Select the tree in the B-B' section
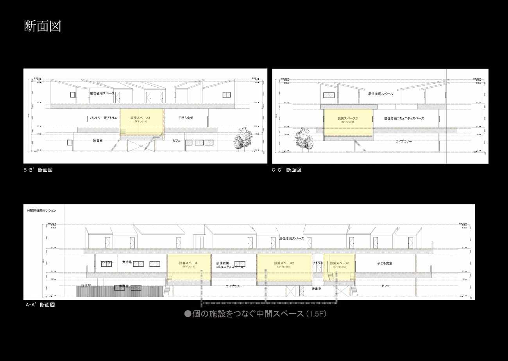Viewport: 508px width, 361px height. [243, 139]
